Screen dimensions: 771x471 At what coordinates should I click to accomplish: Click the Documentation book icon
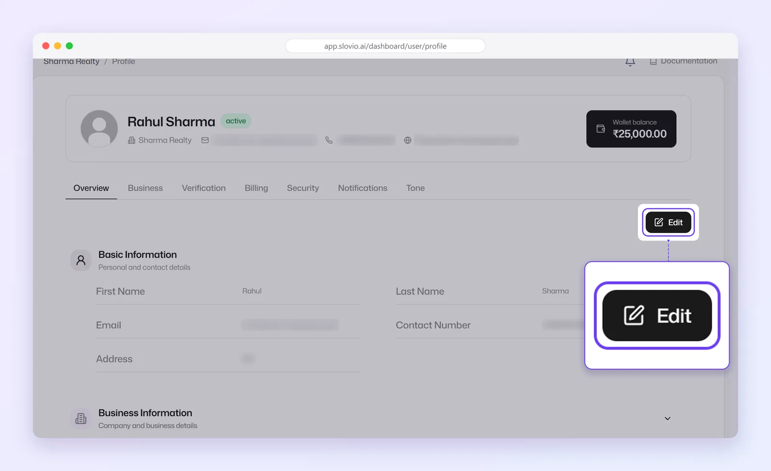point(653,62)
